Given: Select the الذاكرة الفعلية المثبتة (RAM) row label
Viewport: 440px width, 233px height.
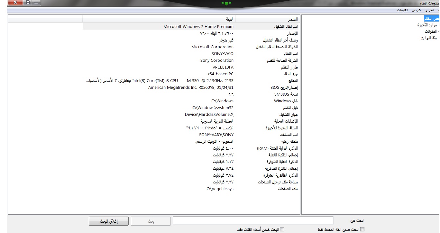Looking at the screenshot, I should (277, 148).
